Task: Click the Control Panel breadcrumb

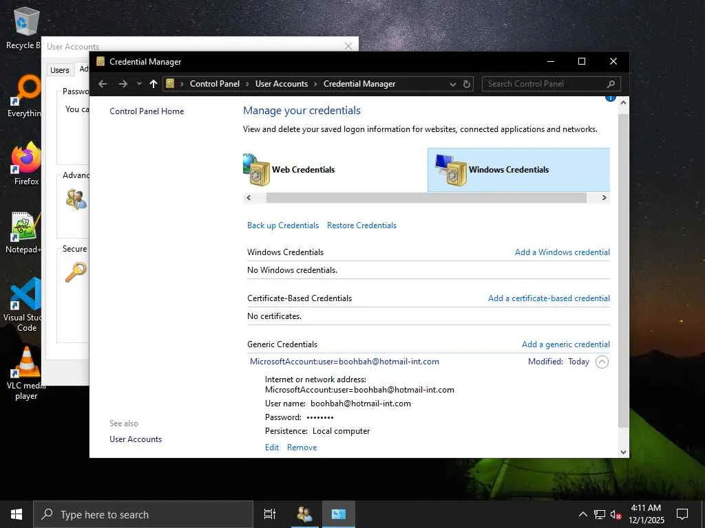Action: pyautogui.click(x=215, y=84)
